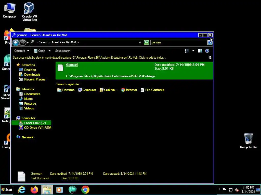
Task: Open the Action Center flag icon
Action: (225, 189)
